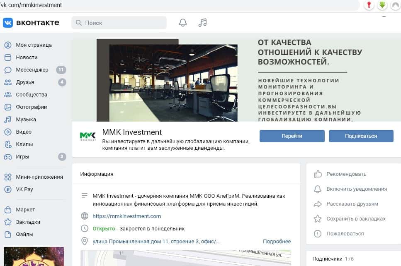
Task: Click the Рекомендовать thumbs-up icon
Action: 318,174
